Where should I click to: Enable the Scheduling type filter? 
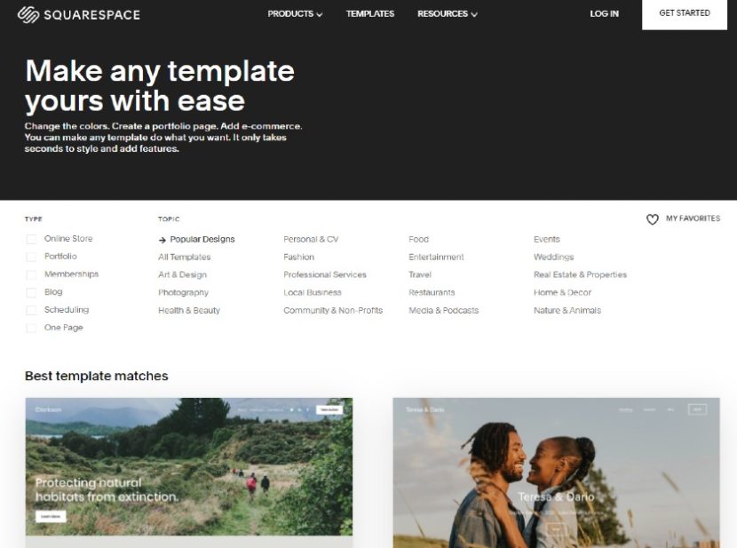click(30, 309)
